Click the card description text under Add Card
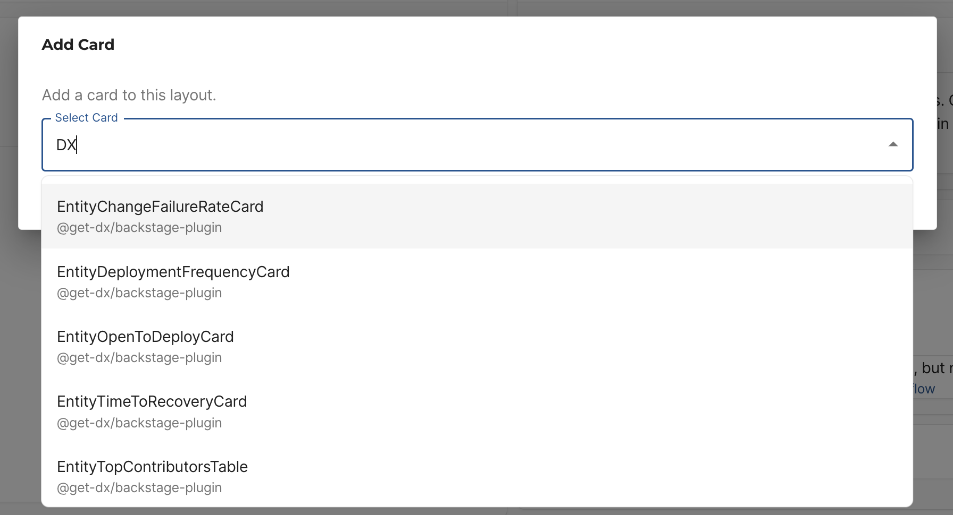Image resolution: width=953 pixels, height=515 pixels. point(129,95)
